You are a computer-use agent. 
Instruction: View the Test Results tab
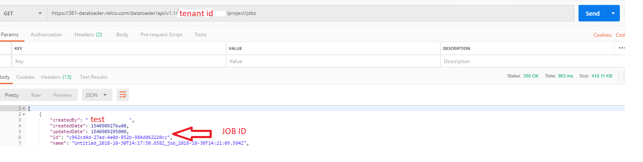(93, 77)
